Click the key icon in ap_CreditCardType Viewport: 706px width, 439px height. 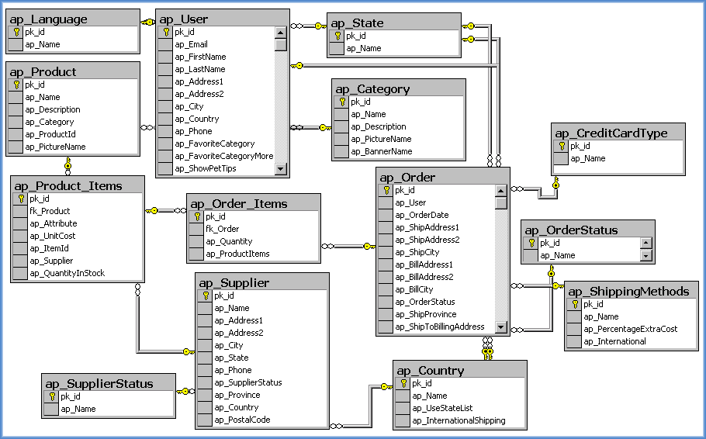click(x=562, y=146)
